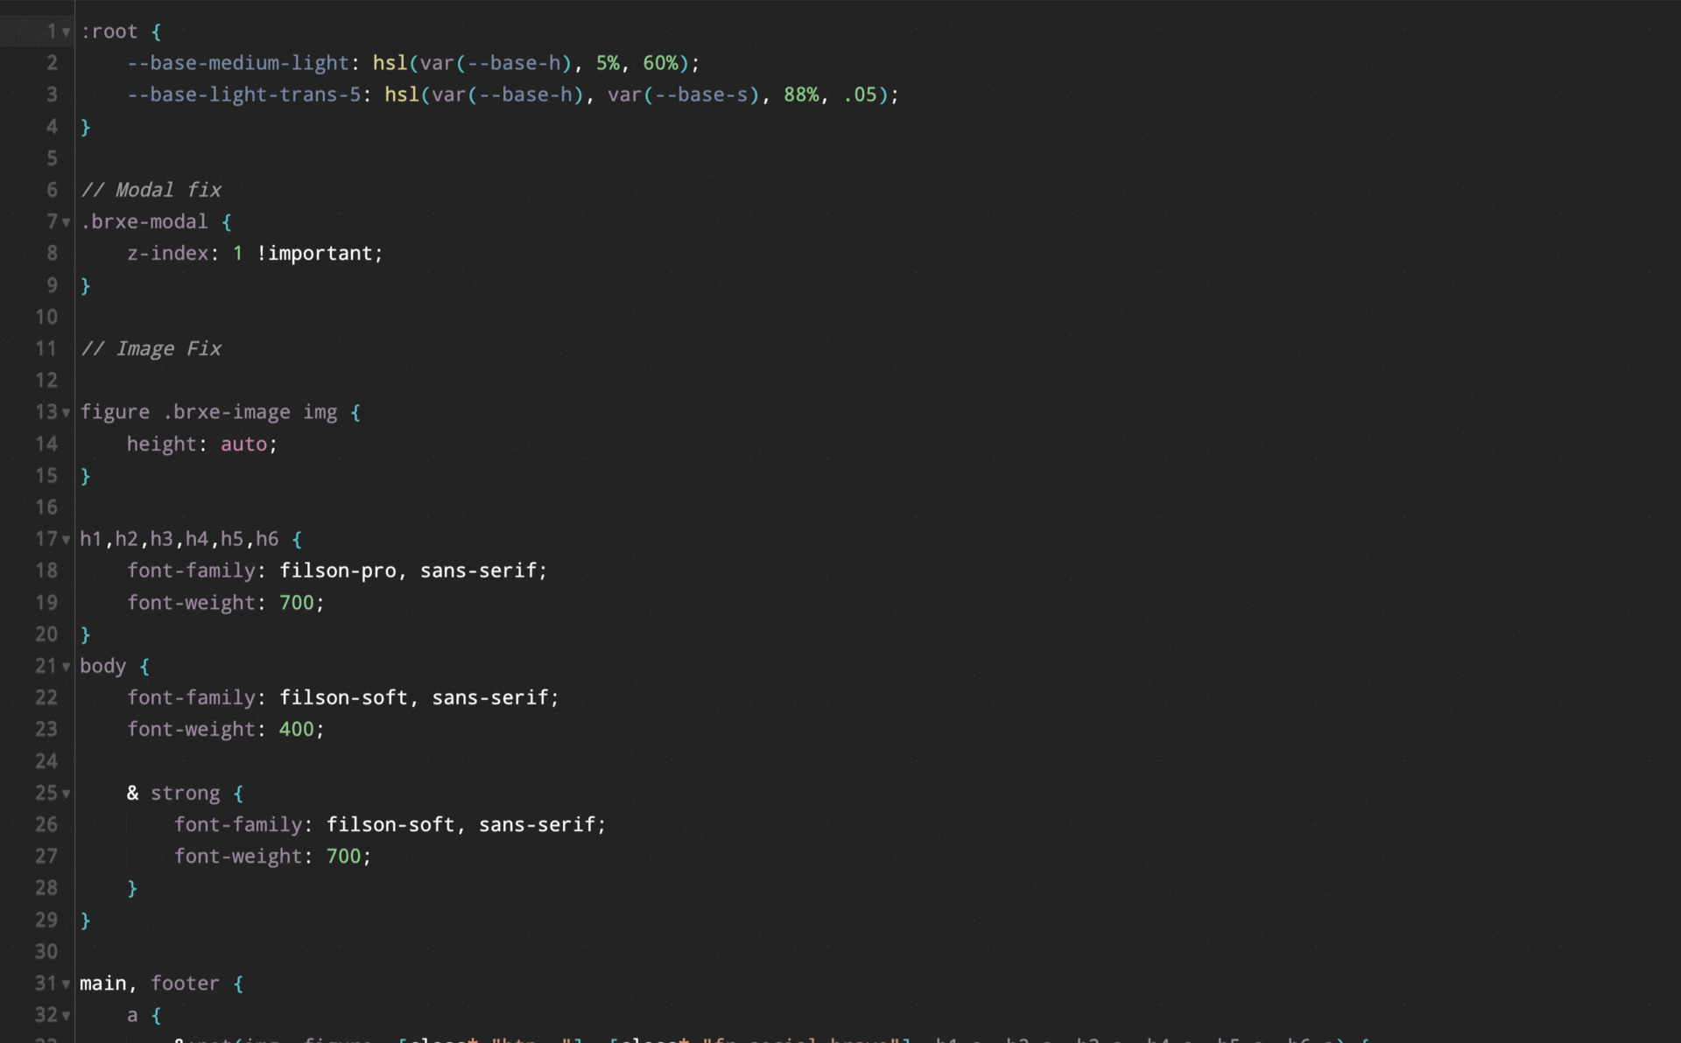
Task: Place cursor in the // Image Fix comment
Action: [151, 348]
